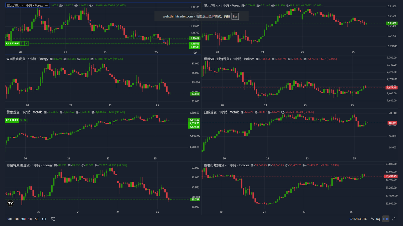Image resolution: width=403 pixels, height=226 pixels.
Task: Click the 4,700.00 label on gold price axis
Action: (x=195, y=113)
